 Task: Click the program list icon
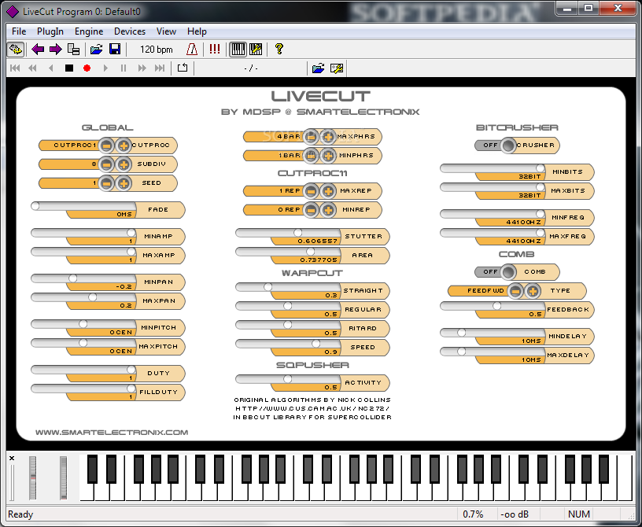[x=74, y=50]
